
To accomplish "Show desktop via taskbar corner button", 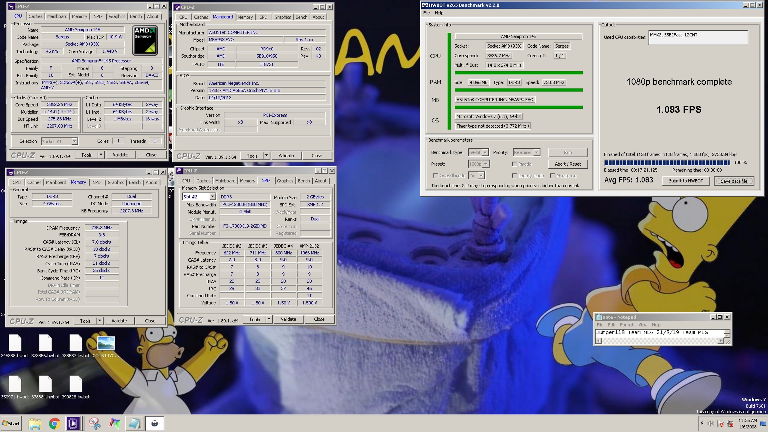I will coord(763,424).
